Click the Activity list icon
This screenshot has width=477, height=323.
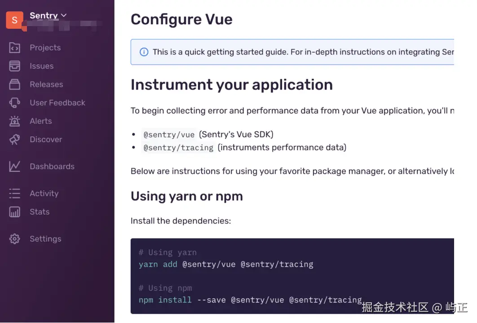coord(15,193)
